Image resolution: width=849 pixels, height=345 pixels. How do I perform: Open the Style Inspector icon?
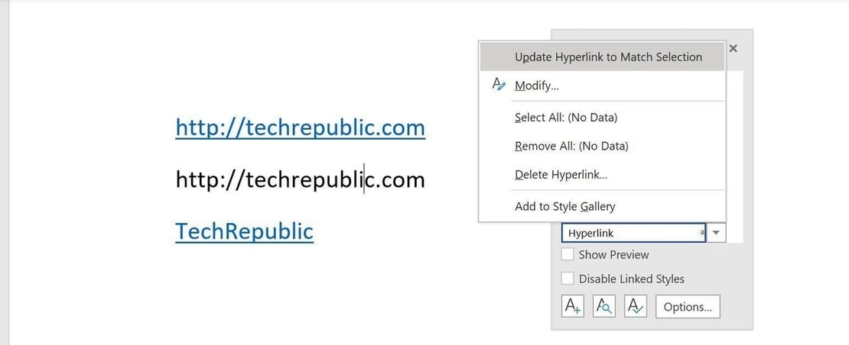click(x=603, y=306)
